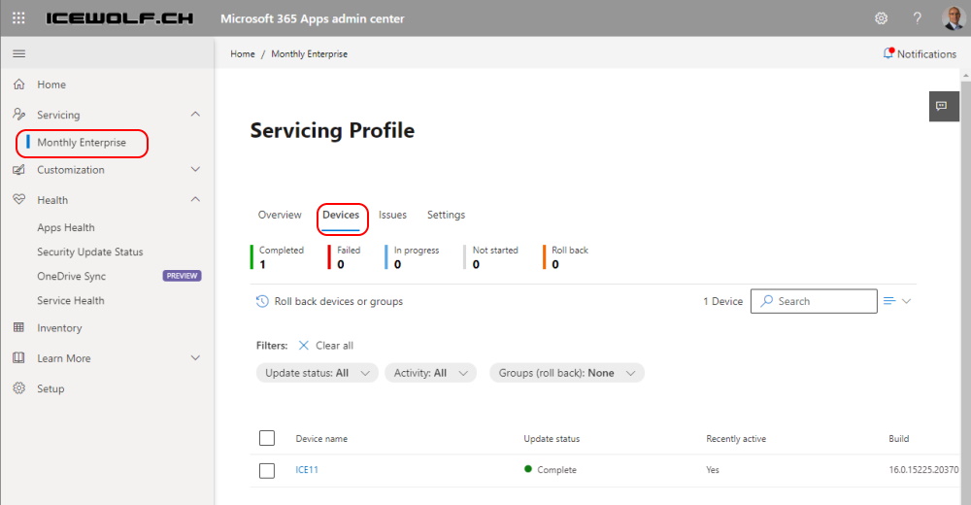Click inside the Search input field
Screen dimensions: 971x505
[814, 300]
